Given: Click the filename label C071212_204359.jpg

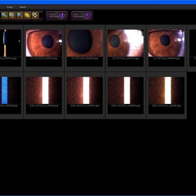Looking at the screenshot, I should coord(85,58).
